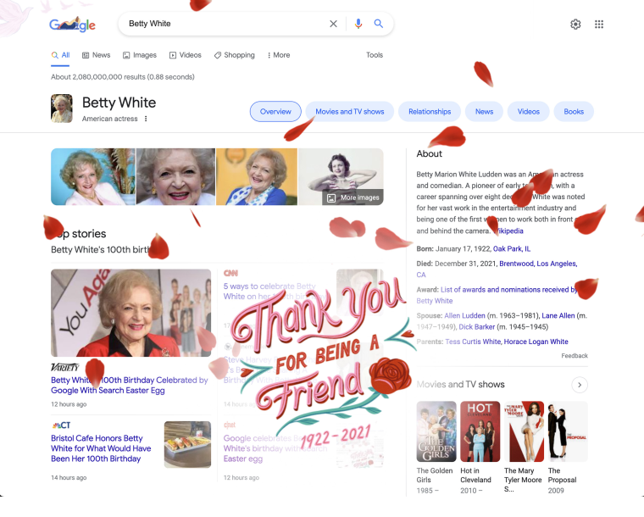Start voice search with microphone icon
644x517 pixels.
click(x=358, y=24)
